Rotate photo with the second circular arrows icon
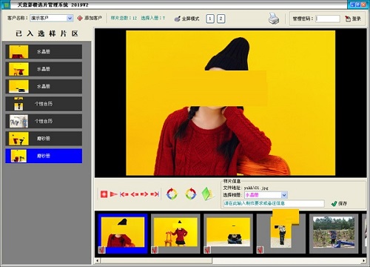This screenshot has width=370, height=267. (x=191, y=194)
